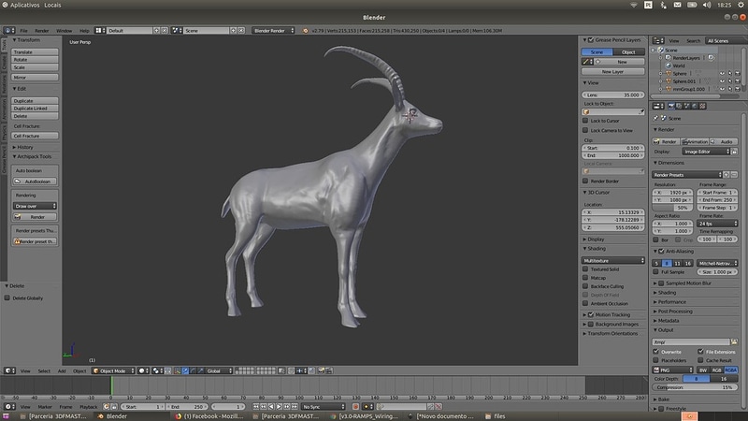
Task: Click the Translate button
Action: [35, 51]
